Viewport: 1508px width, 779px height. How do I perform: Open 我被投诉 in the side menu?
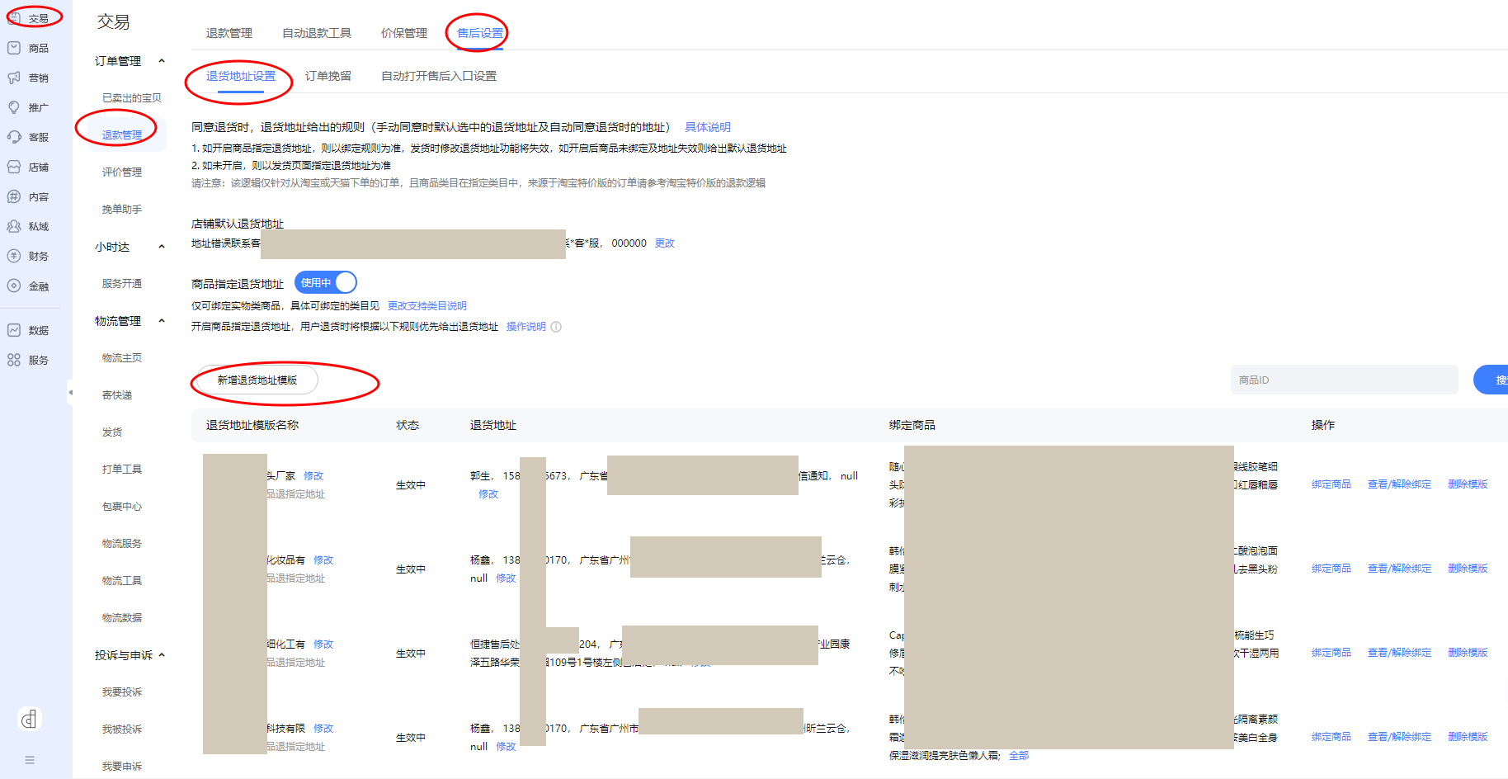[x=122, y=729]
